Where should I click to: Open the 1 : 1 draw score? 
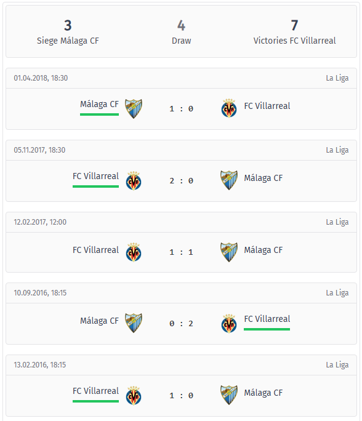point(181,252)
